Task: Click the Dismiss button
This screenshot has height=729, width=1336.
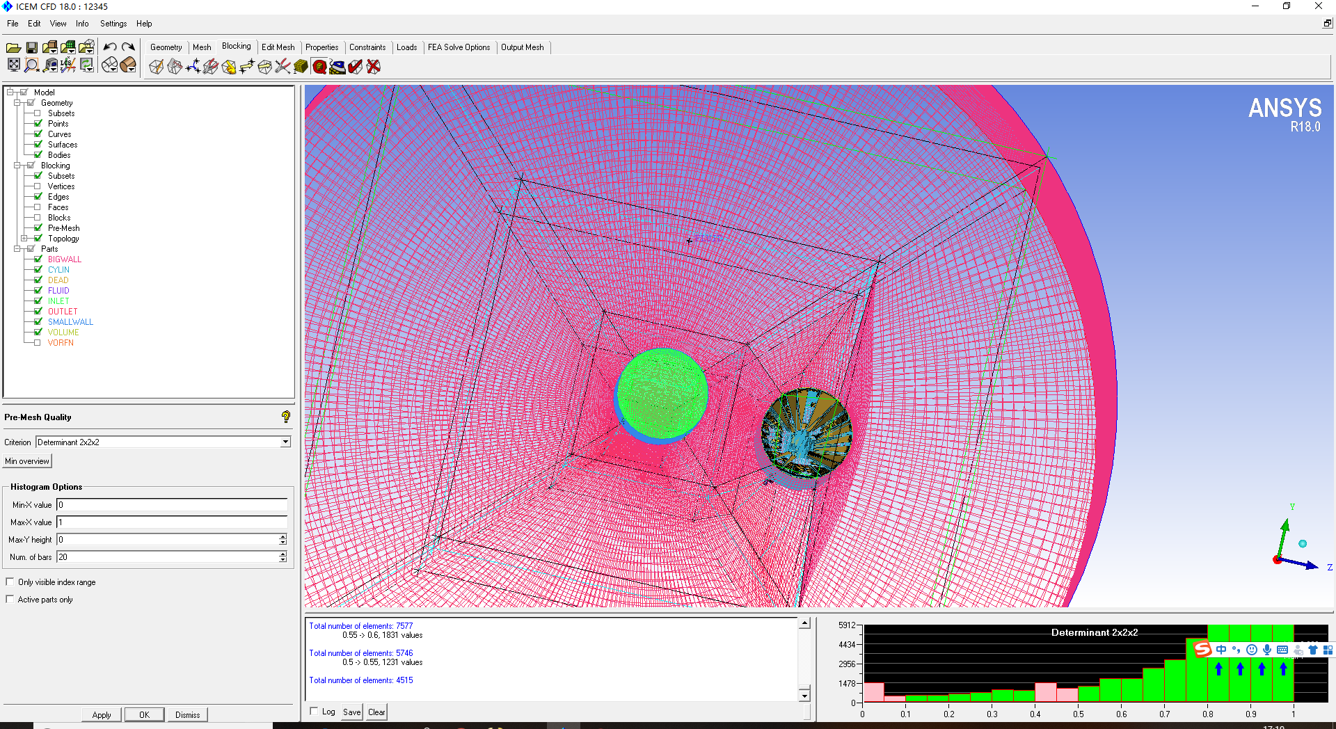Action: [187, 714]
